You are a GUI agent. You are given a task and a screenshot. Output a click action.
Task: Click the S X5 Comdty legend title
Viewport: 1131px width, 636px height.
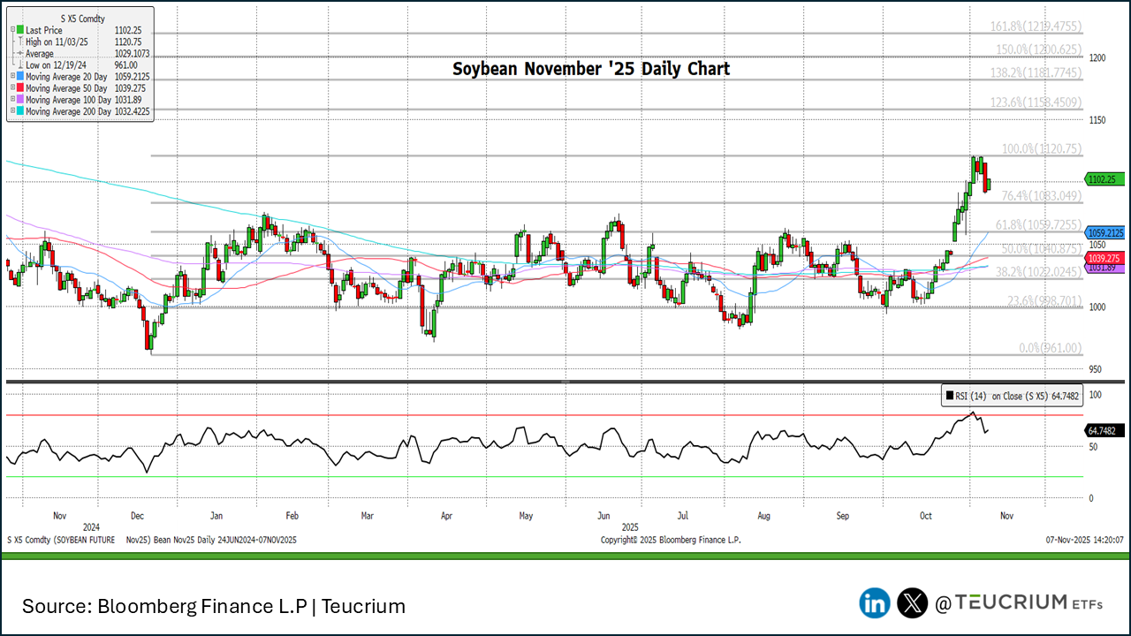tap(83, 18)
